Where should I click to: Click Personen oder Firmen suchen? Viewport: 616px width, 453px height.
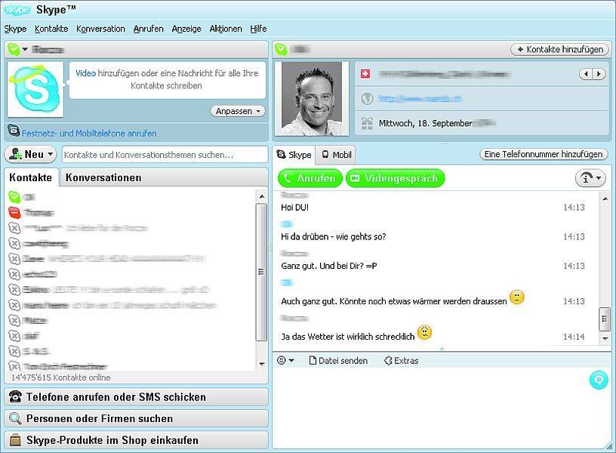(137, 419)
